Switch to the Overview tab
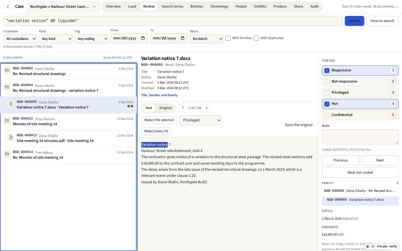The width and height of the screenshot is (402, 251). [x=113, y=6]
